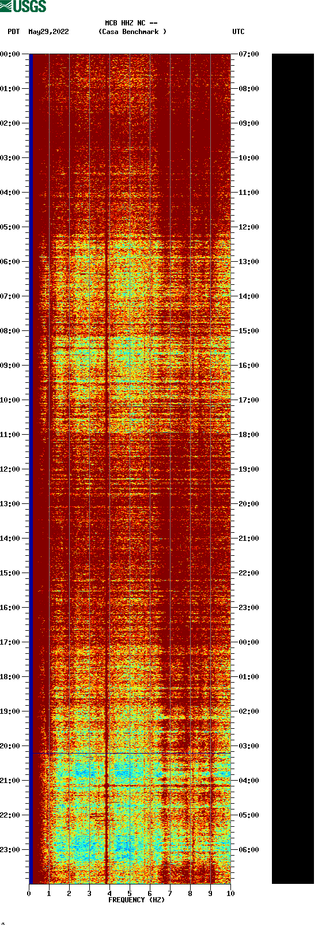Click the date 'May29,2022'

[48, 32]
